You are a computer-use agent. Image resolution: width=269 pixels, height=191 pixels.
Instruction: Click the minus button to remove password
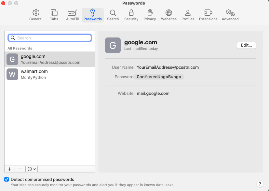point(20,169)
